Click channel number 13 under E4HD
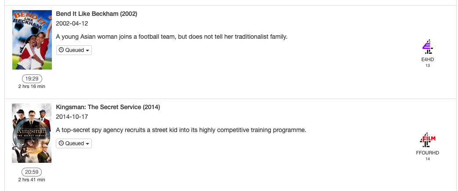Screen dimensions: 458x191 pos(428,66)
